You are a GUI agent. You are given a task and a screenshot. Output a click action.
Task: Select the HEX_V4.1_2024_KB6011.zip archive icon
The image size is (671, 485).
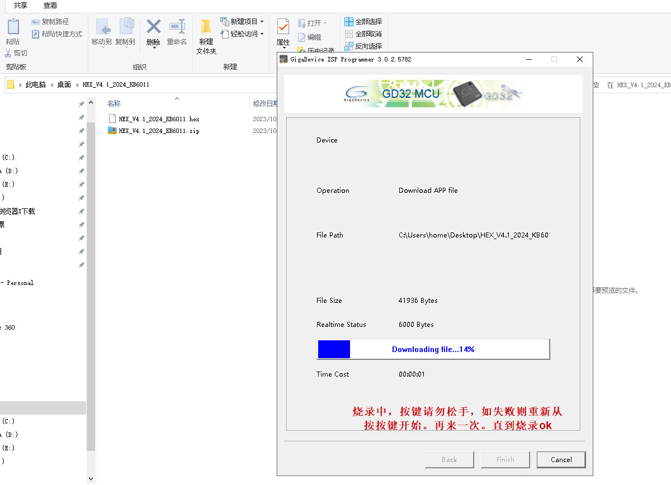[x=112, y=131]
